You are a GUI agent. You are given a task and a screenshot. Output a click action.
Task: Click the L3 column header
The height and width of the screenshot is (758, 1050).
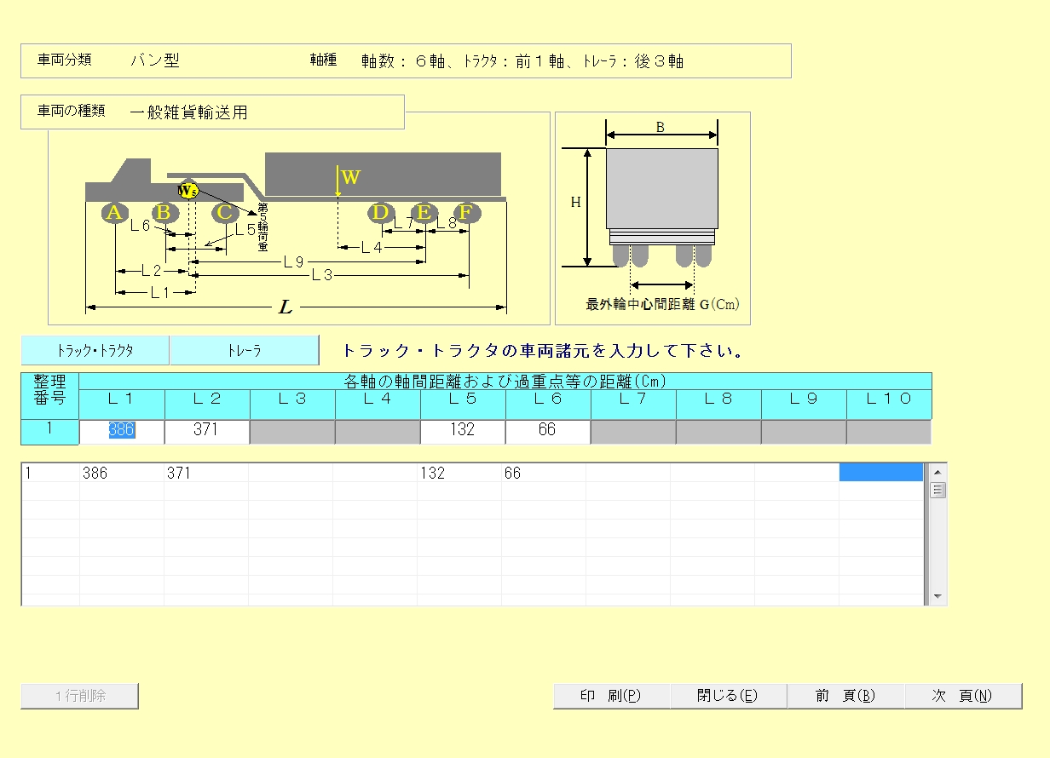292,404
